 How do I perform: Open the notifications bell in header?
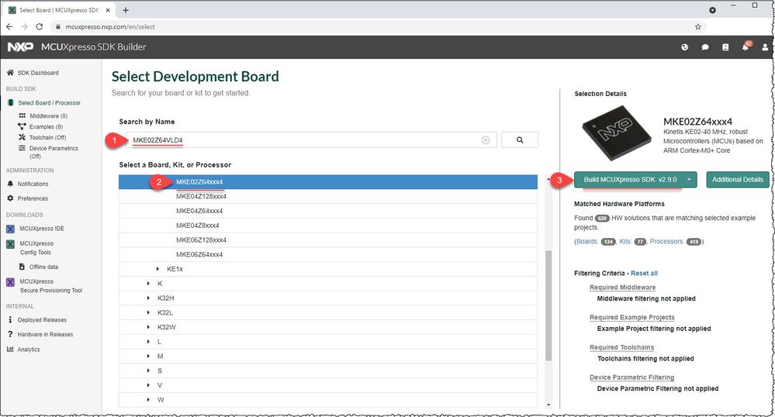746,47
